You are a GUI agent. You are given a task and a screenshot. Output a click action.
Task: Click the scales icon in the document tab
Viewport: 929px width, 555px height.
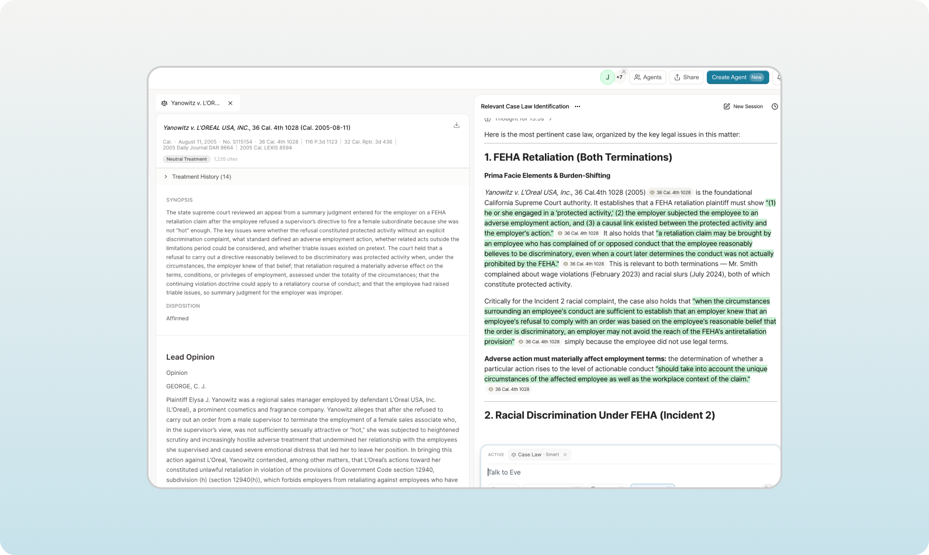pyautogui.click(x=164, y=103)
